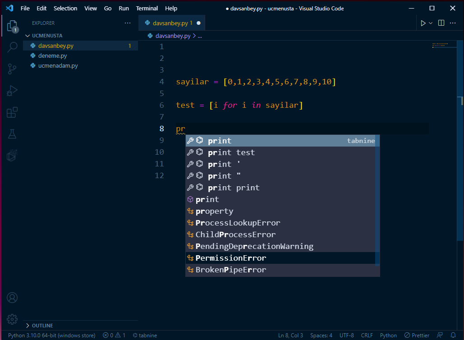The width and height of the screenshot is (464, 340).
Task: Select Python 3.10.0 interpreter in status bar
Action: tap(51, 335)
